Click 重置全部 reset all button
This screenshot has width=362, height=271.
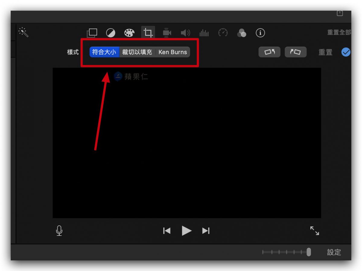(x=339, y=32)
